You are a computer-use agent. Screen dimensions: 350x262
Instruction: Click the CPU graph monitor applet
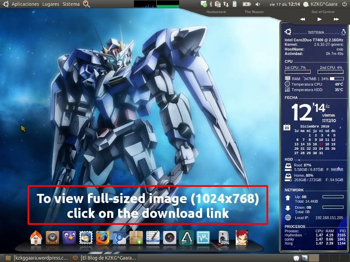pyautogui.click(x=145, y=4)
